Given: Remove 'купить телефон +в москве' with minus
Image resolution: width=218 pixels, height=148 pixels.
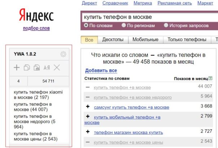Looking at the screenshot, I should [x=88, y=87].
